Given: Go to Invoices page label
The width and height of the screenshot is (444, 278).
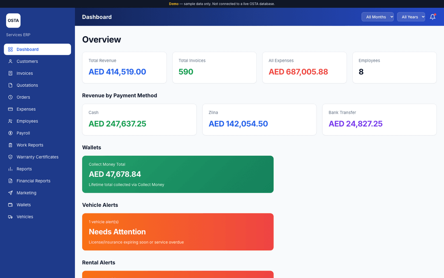Looking at the screenshot, I should [25, 73].
